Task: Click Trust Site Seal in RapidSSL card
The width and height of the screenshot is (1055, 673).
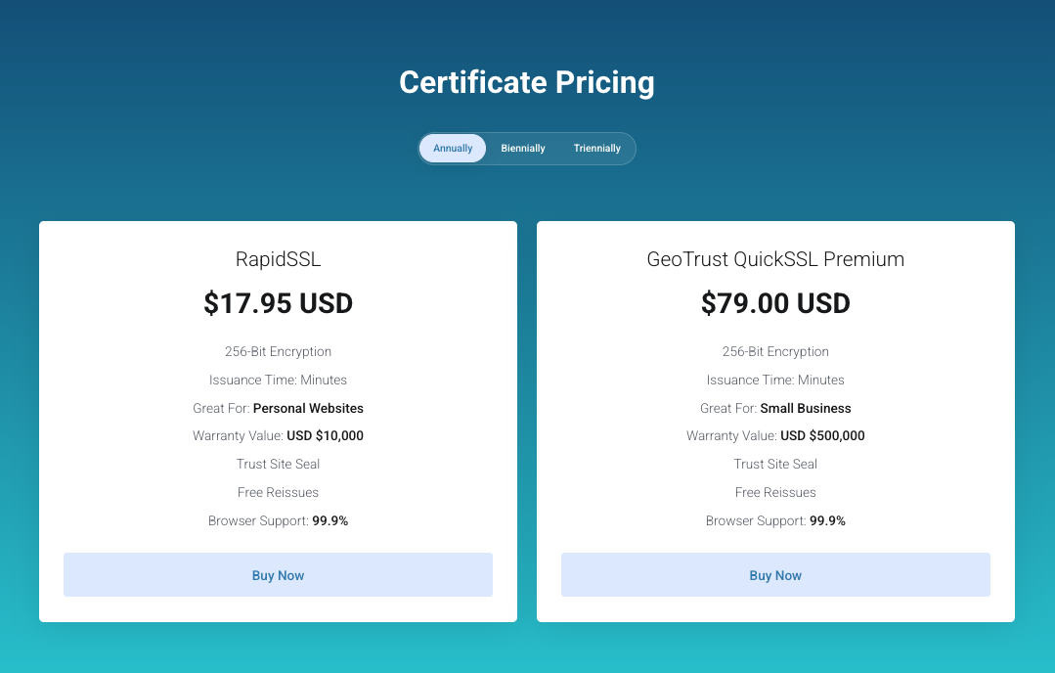Action: coord(278,464)
